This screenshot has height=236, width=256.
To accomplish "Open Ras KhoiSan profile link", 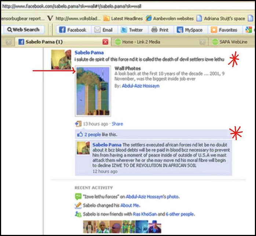I will pyautogui.click(x=145, y=214).
